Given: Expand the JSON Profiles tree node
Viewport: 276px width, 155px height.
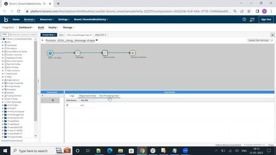Looking at the screenshot, I should pos(3,67).
